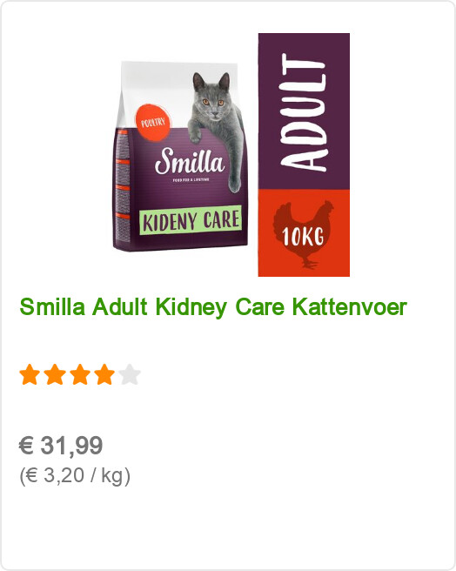This screenshot has width=456, height=571.
Task: Click the Food for a Lifetime tagline
Action: coord(191,180)
